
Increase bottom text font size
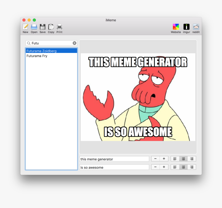click(164, 167)
